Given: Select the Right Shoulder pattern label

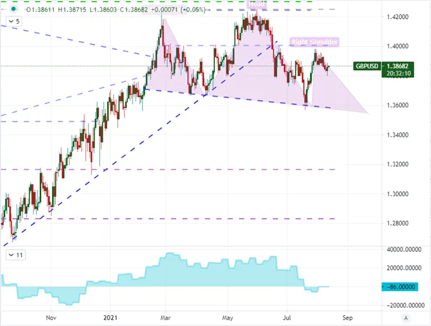Looking at the screenshot, I should [314, 42].
